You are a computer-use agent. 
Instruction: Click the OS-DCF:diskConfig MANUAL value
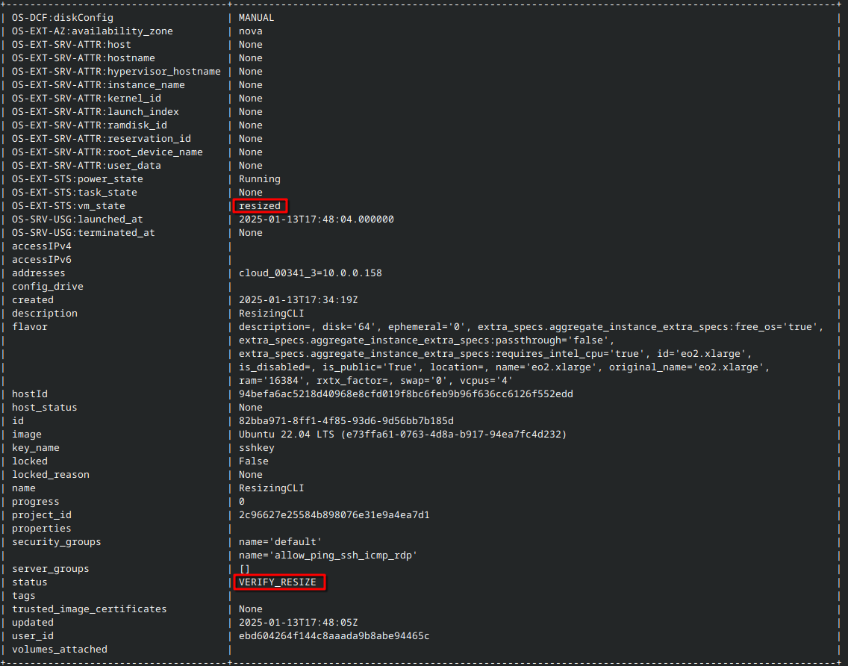[258, 17]
